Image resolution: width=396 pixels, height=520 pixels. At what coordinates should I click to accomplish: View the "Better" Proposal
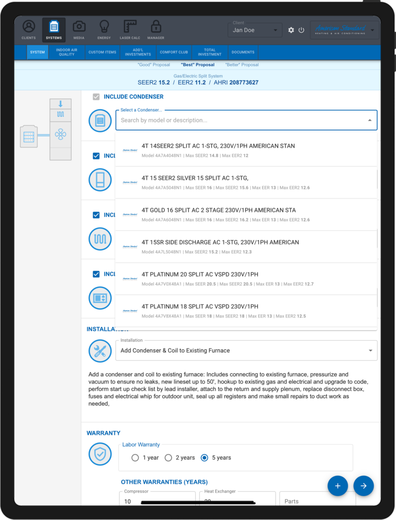pos(242,64)
